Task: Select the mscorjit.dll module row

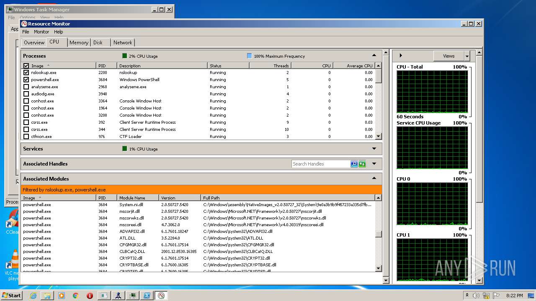Action: [x=198, y=211]
